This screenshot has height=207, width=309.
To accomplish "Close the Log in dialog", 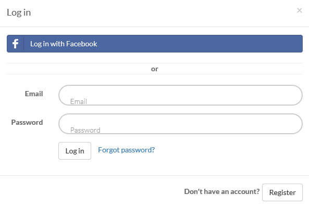I will click(x=299, y=10).
